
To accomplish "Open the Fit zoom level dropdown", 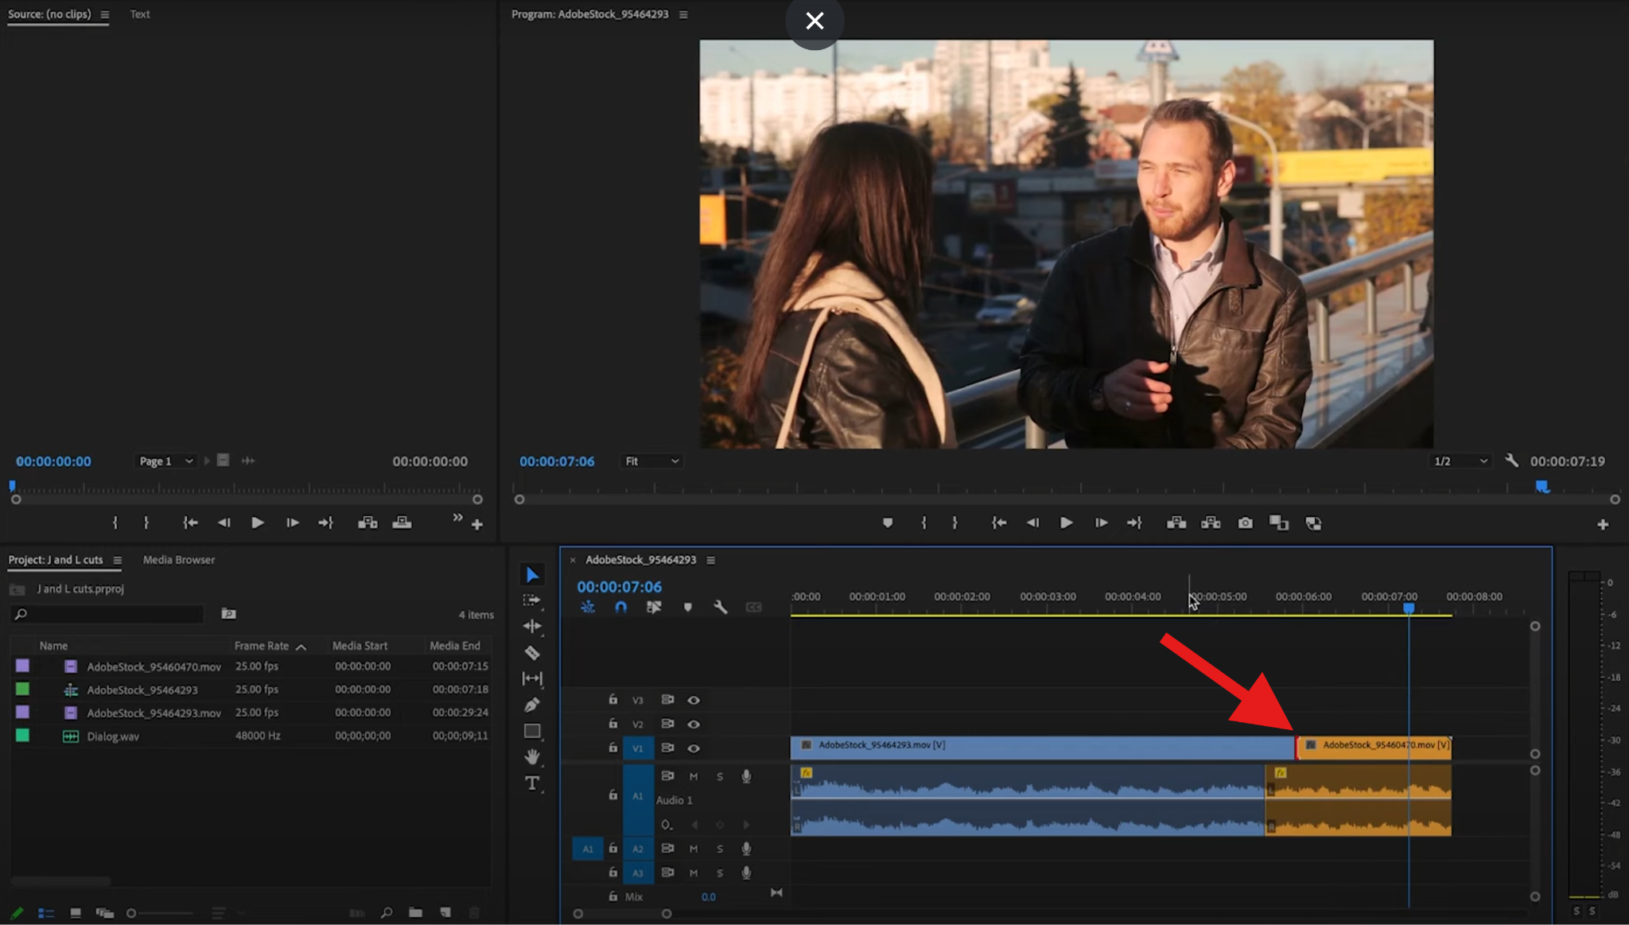I will tap(651, 461).
